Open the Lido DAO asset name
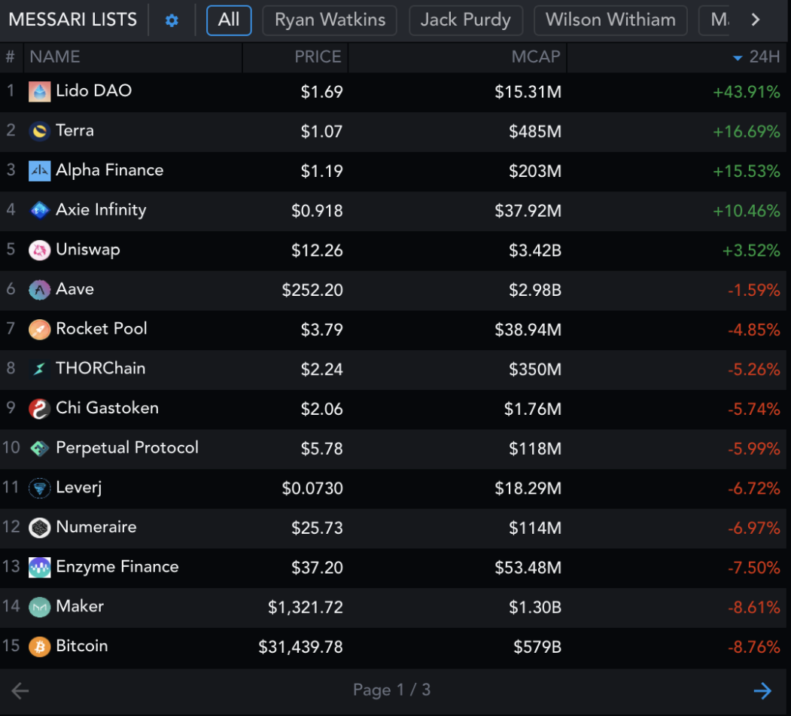 point(94,91)
